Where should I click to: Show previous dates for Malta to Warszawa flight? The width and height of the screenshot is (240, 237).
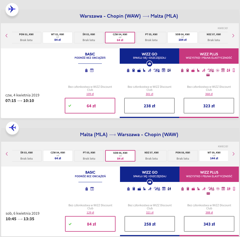7,154
